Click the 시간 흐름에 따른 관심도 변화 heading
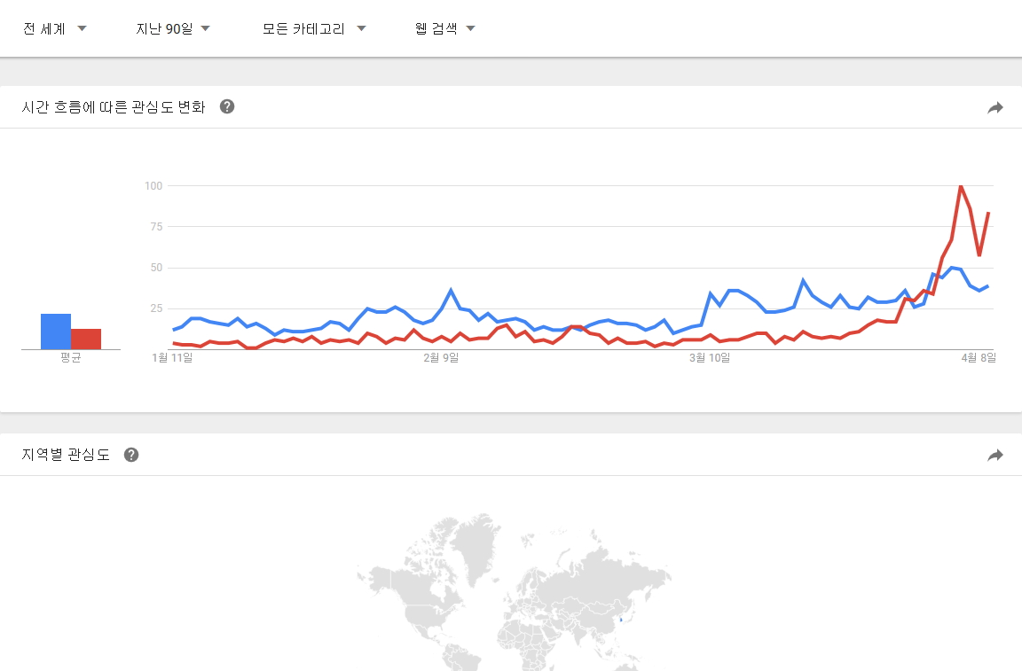Image resolution: width=1022 pixels, height=671 pixels. point(114,107)
